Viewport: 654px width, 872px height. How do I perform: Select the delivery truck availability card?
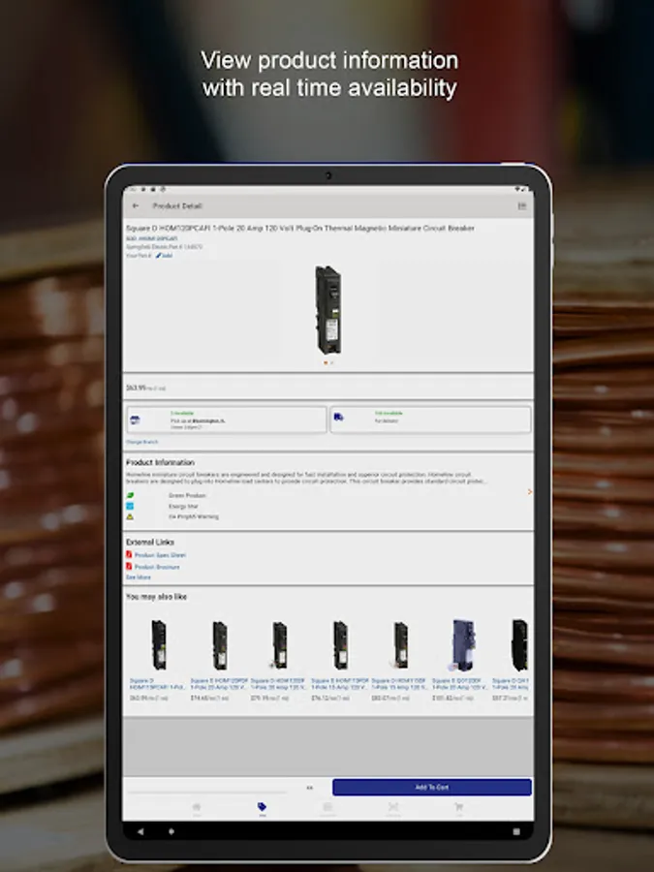(430, 420)
